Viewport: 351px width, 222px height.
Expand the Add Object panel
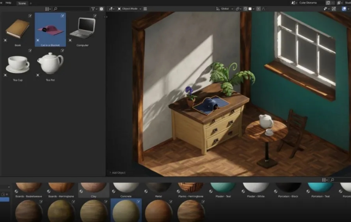pyautogui.click(x=117, y=173)
